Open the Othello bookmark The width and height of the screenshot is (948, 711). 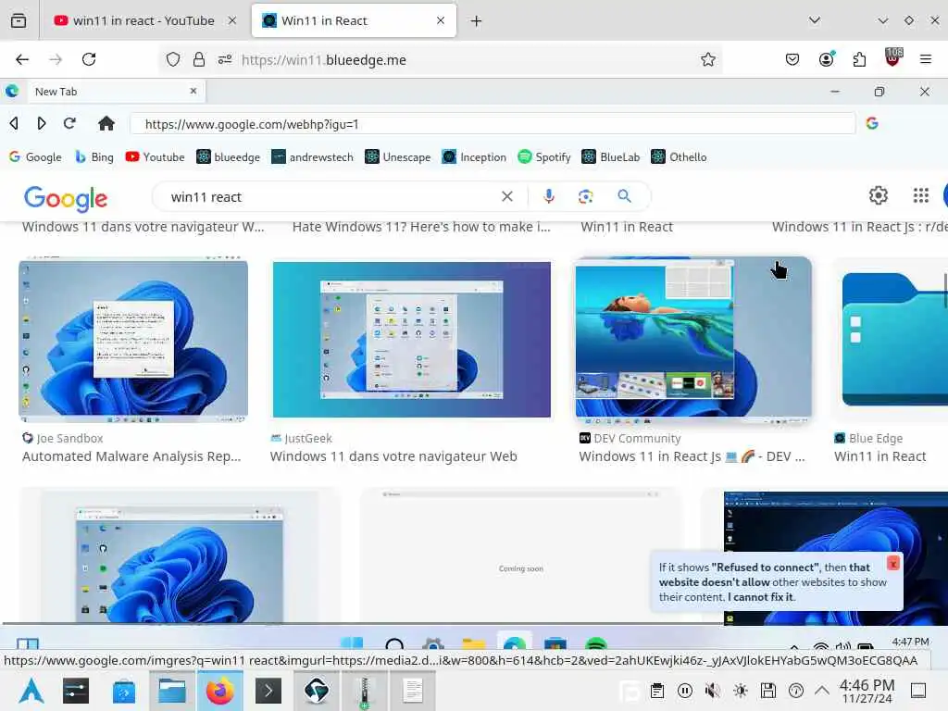pos(679,157)
